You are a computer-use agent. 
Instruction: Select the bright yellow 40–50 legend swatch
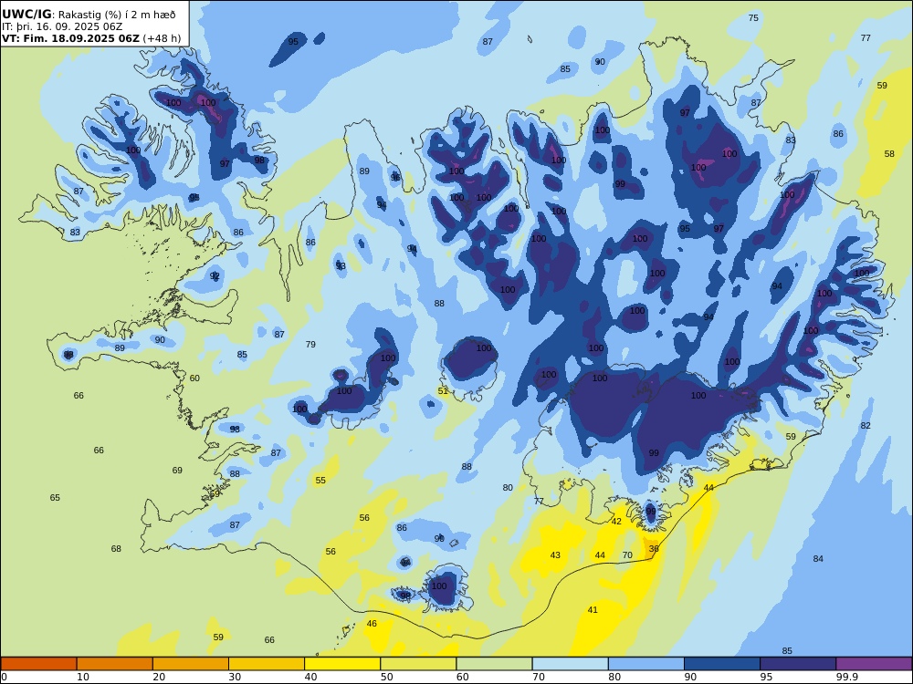342,664
